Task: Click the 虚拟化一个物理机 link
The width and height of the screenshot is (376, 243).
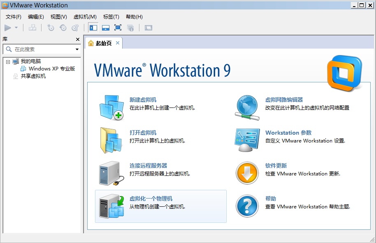Action: point(151,199)
